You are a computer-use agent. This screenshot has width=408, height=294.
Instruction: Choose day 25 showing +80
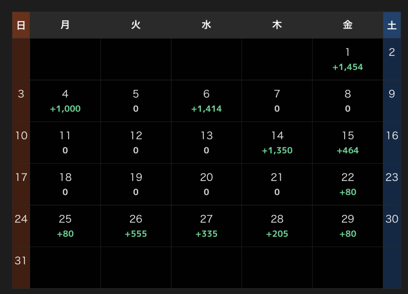(x=65, y=226)
